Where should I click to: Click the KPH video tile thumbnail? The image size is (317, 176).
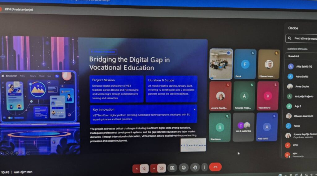221,63
